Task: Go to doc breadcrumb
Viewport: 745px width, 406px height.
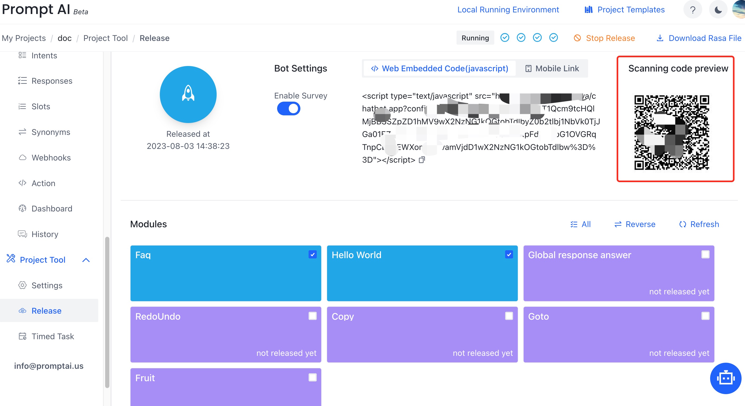Action: point(64,38)
